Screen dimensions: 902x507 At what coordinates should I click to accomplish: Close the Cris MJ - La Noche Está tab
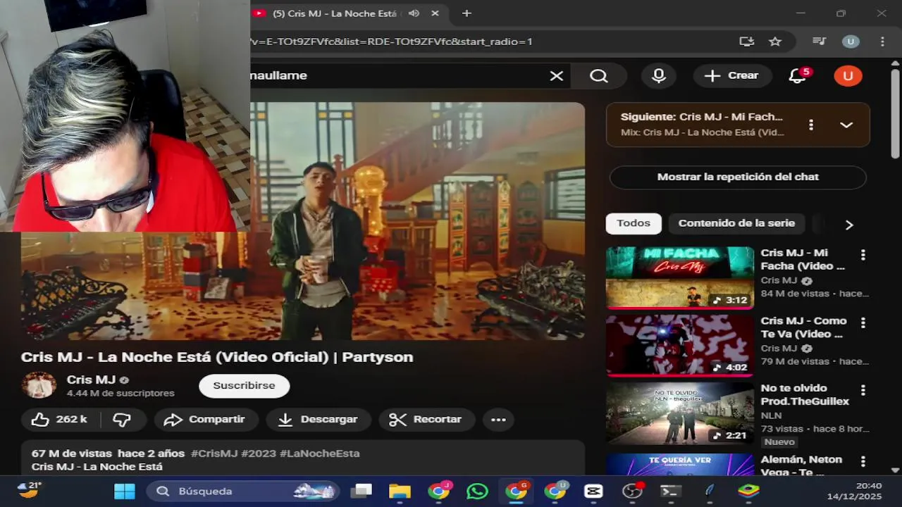[x=435, y=13]
